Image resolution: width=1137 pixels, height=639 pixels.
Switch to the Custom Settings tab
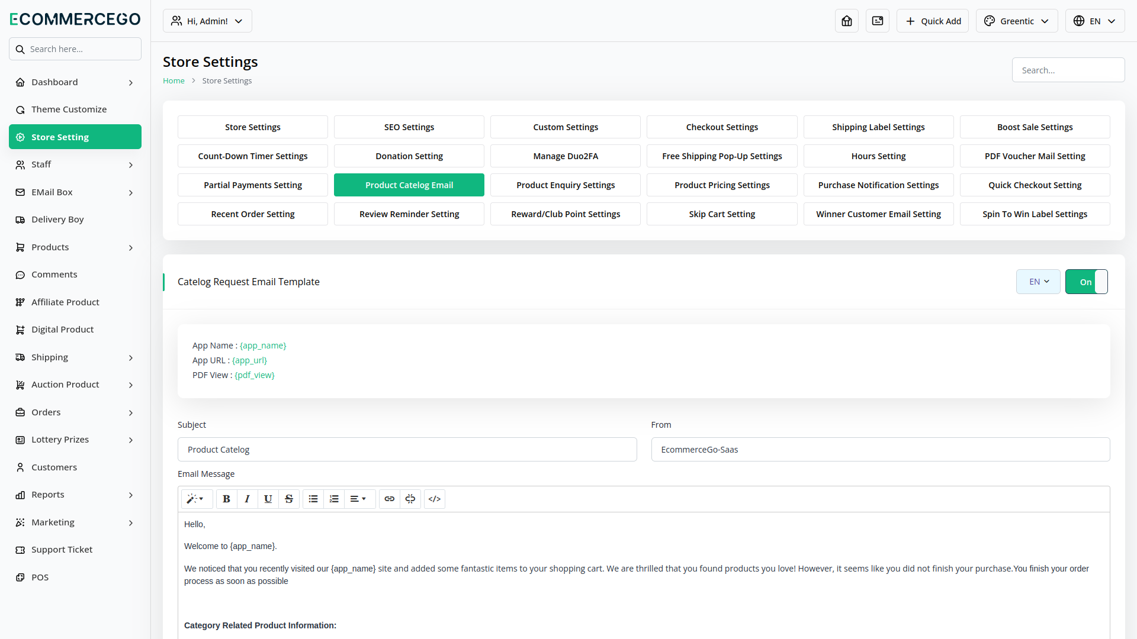tap(566, 127)
